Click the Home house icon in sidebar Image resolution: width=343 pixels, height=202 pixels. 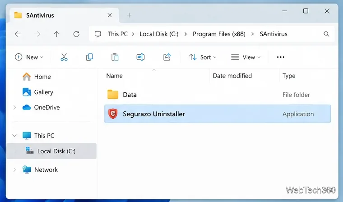(x=27, y=77)
